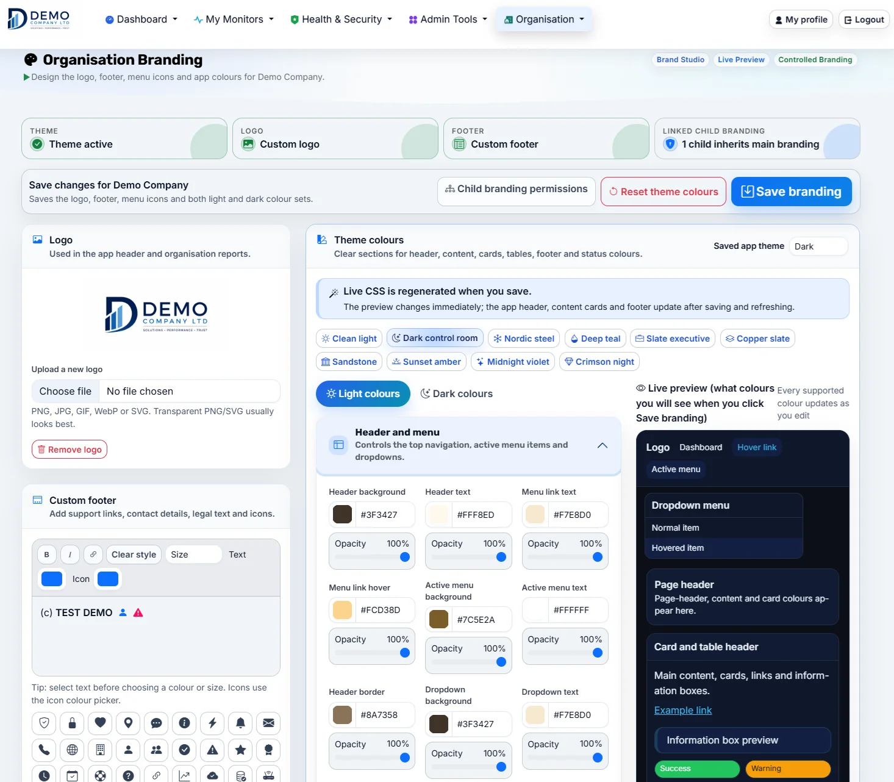This screenshot has height=782, width=894.
Task: Insert the single person icon in grid
Action: [x=128, y=750]
